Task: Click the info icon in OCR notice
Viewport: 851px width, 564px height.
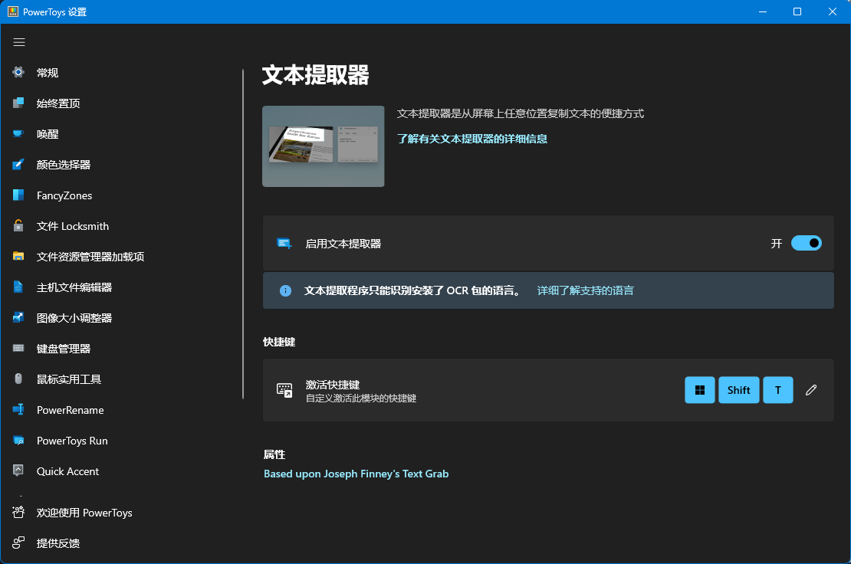Action: pyautogui.click(x=285, y=290)
